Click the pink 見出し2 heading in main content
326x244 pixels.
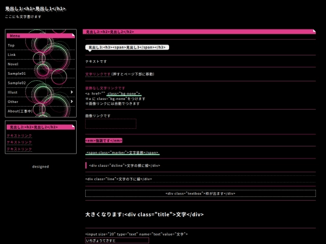199,32
